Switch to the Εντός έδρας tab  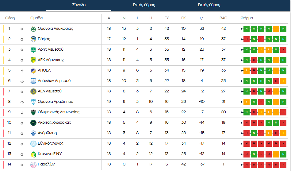pos(144,5)
